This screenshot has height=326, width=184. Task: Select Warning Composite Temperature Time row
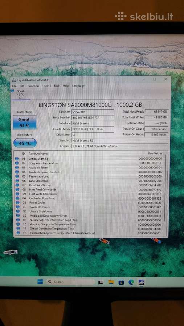[x=90, y=224]
